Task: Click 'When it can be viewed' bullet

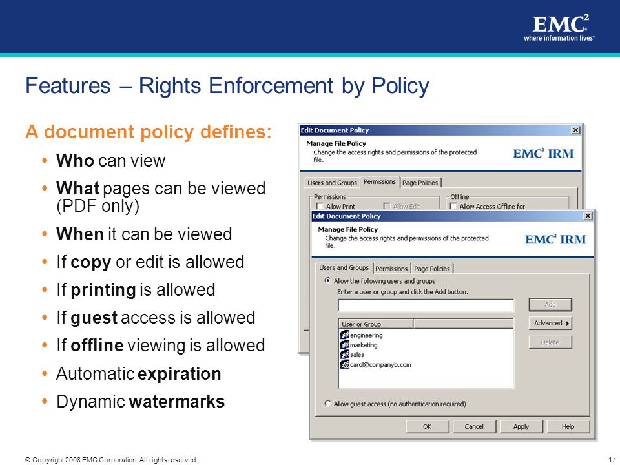Action: [x=144, y=234]
